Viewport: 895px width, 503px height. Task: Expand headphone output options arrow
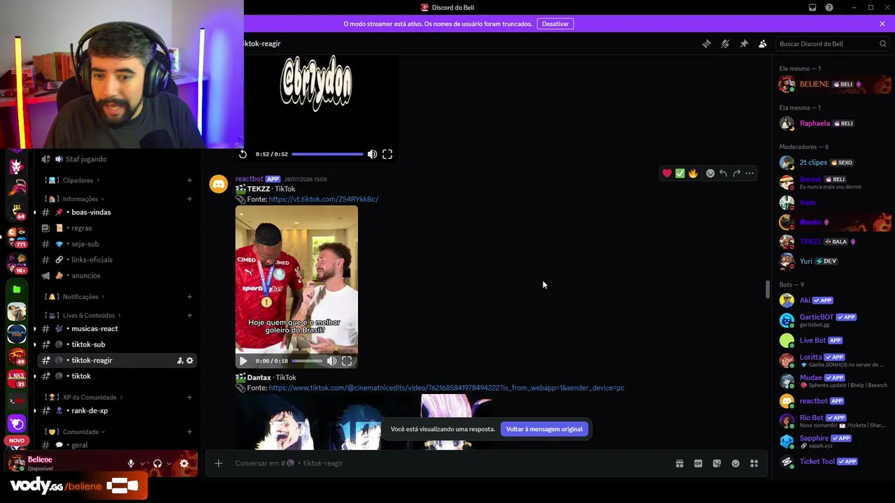click(x=169, y=463)
